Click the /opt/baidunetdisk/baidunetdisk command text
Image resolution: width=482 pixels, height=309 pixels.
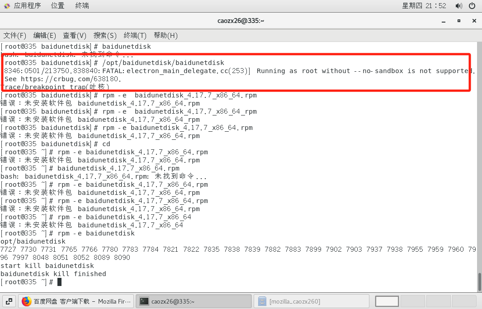click(163, 63)
